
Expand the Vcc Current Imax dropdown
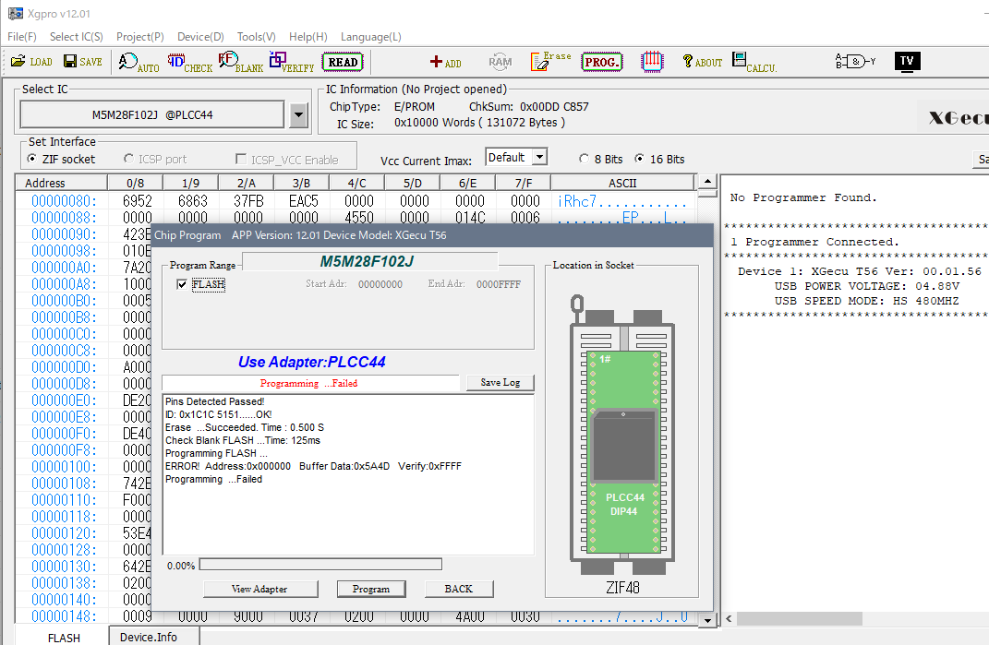point(539,158)
